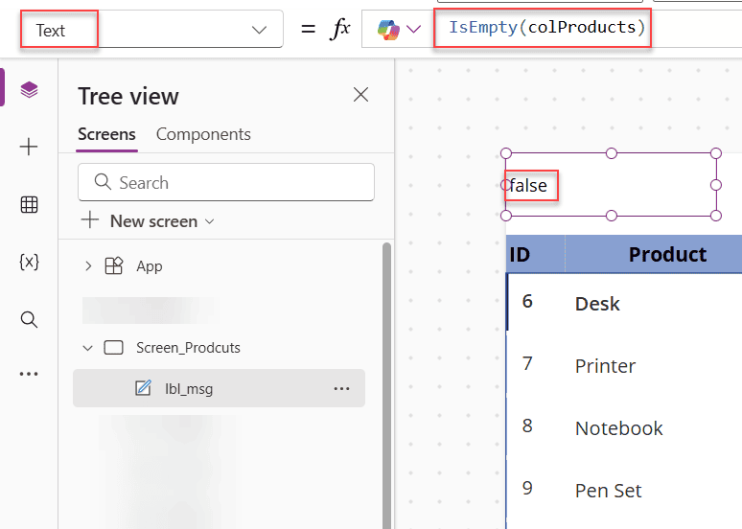Viewport: 742px width, 529px height.
Task: Open the Variables {x} icon
Action: (x=29, y=262)
